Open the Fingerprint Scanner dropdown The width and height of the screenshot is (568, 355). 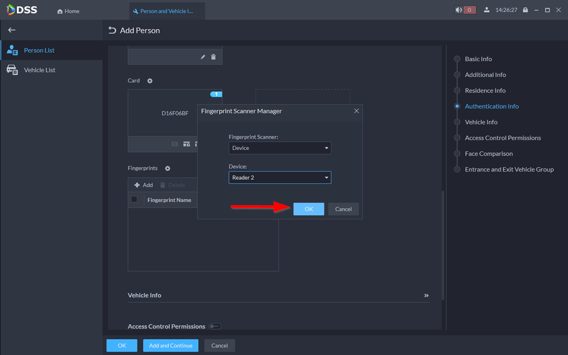[x=280, y=148]
